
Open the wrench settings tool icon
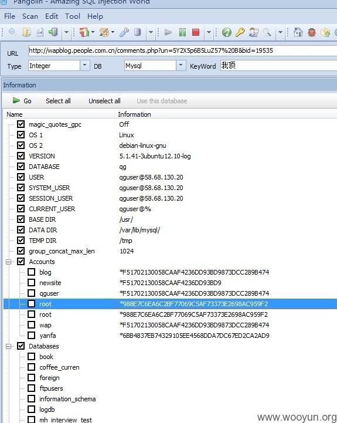[x=124, y=32]
